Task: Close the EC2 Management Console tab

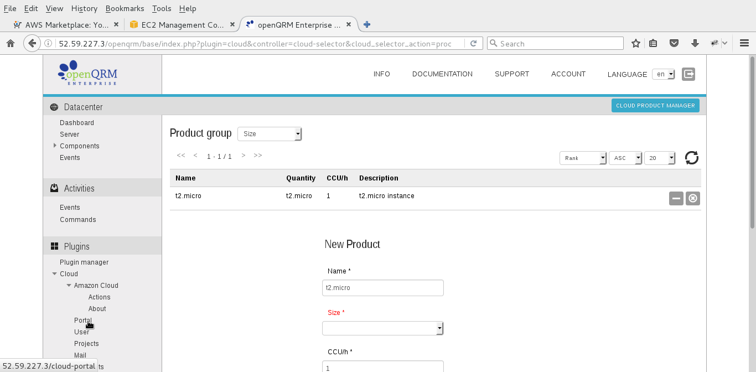Action: point(232,24)
